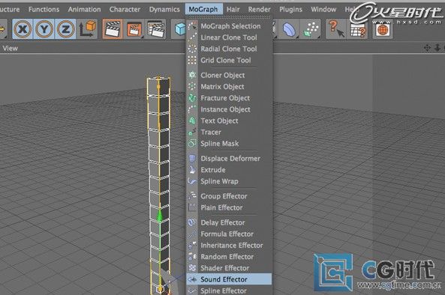Open the particle emitter icon
The image size is (445, 295).
pyautogui.click(x=311, y=29)
